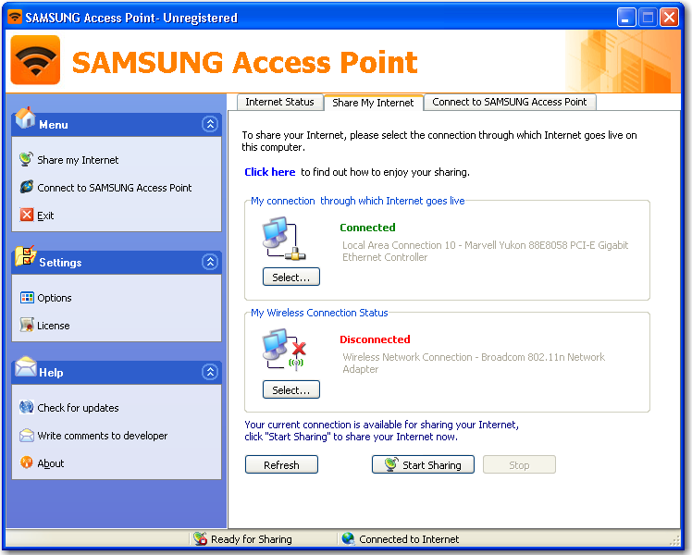
Task: Click Select for the wireless connection
Action: (291, 389)
